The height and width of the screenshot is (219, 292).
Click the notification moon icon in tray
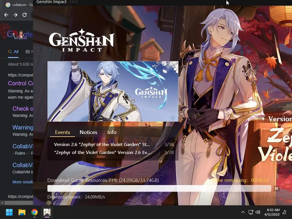[x=284, y=212]
